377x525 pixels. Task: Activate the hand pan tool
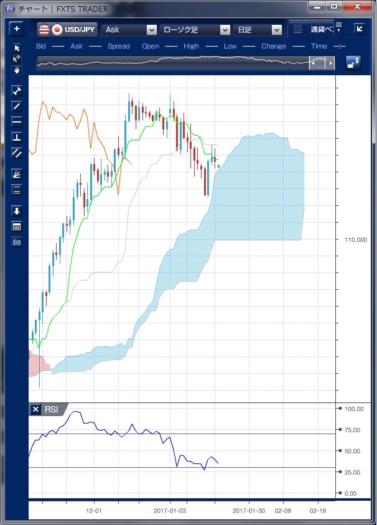(17, 70)
